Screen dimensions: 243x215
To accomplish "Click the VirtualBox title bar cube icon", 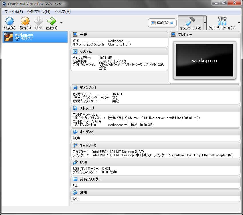I will 4,4.
